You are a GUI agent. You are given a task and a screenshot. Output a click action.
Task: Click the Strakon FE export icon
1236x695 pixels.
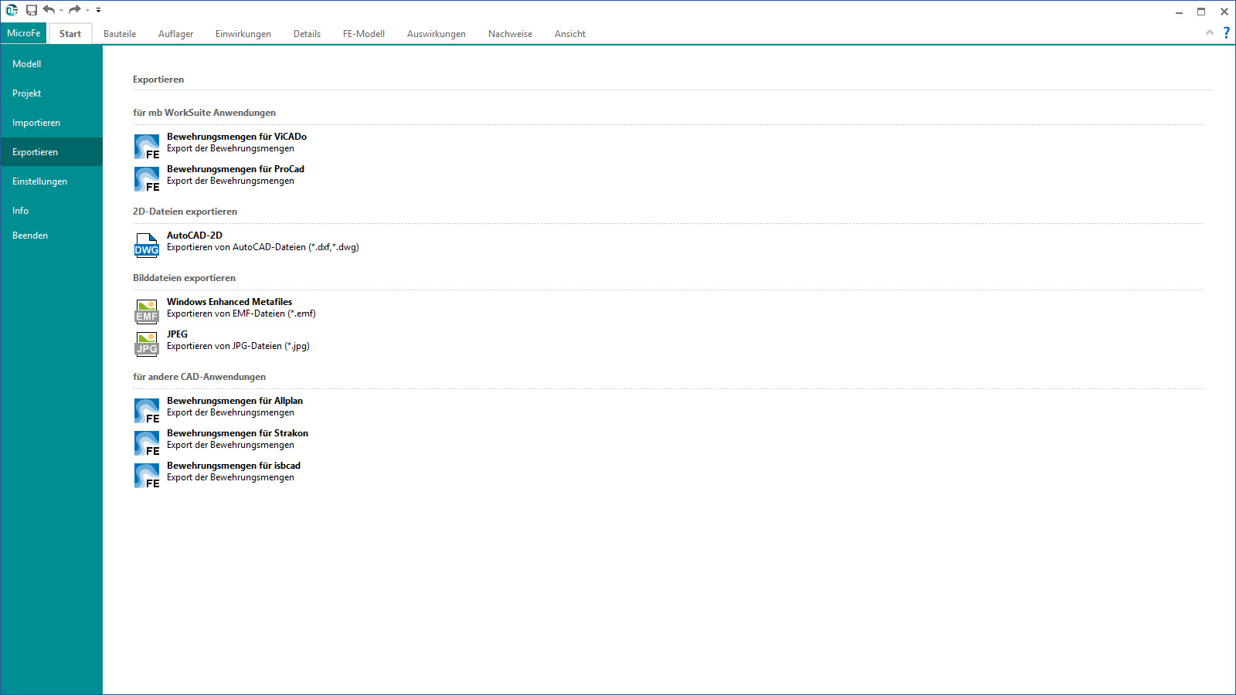[147, 443]
